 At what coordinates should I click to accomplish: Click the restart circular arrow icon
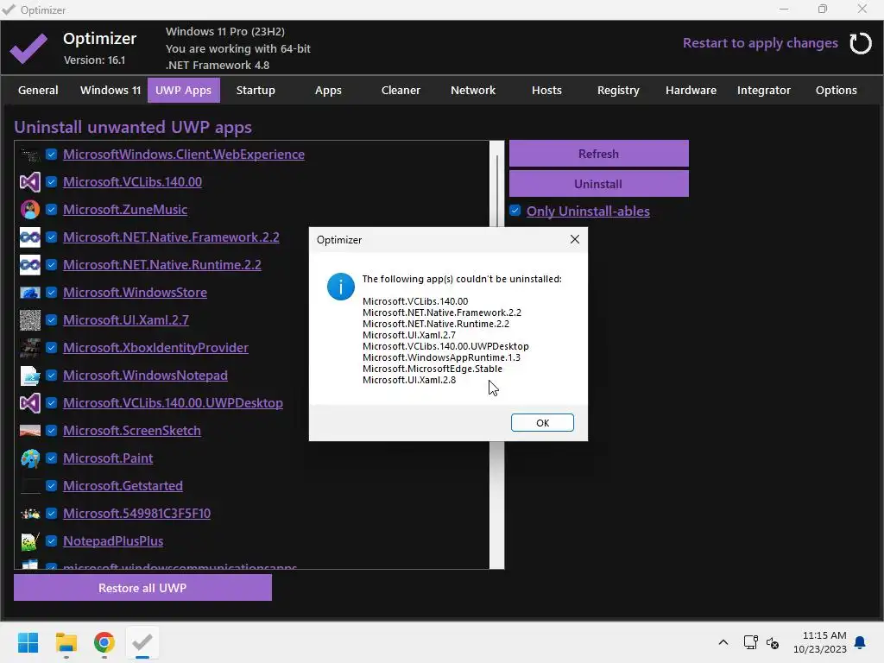(860, 43)
